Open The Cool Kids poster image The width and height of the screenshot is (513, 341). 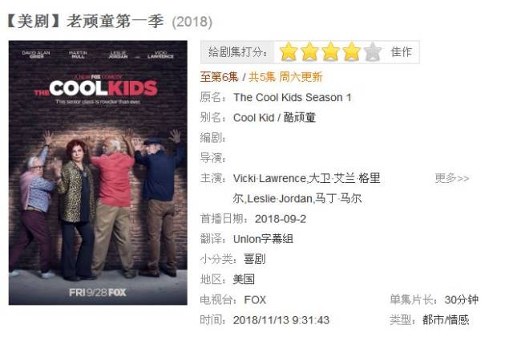click(98, 173)
